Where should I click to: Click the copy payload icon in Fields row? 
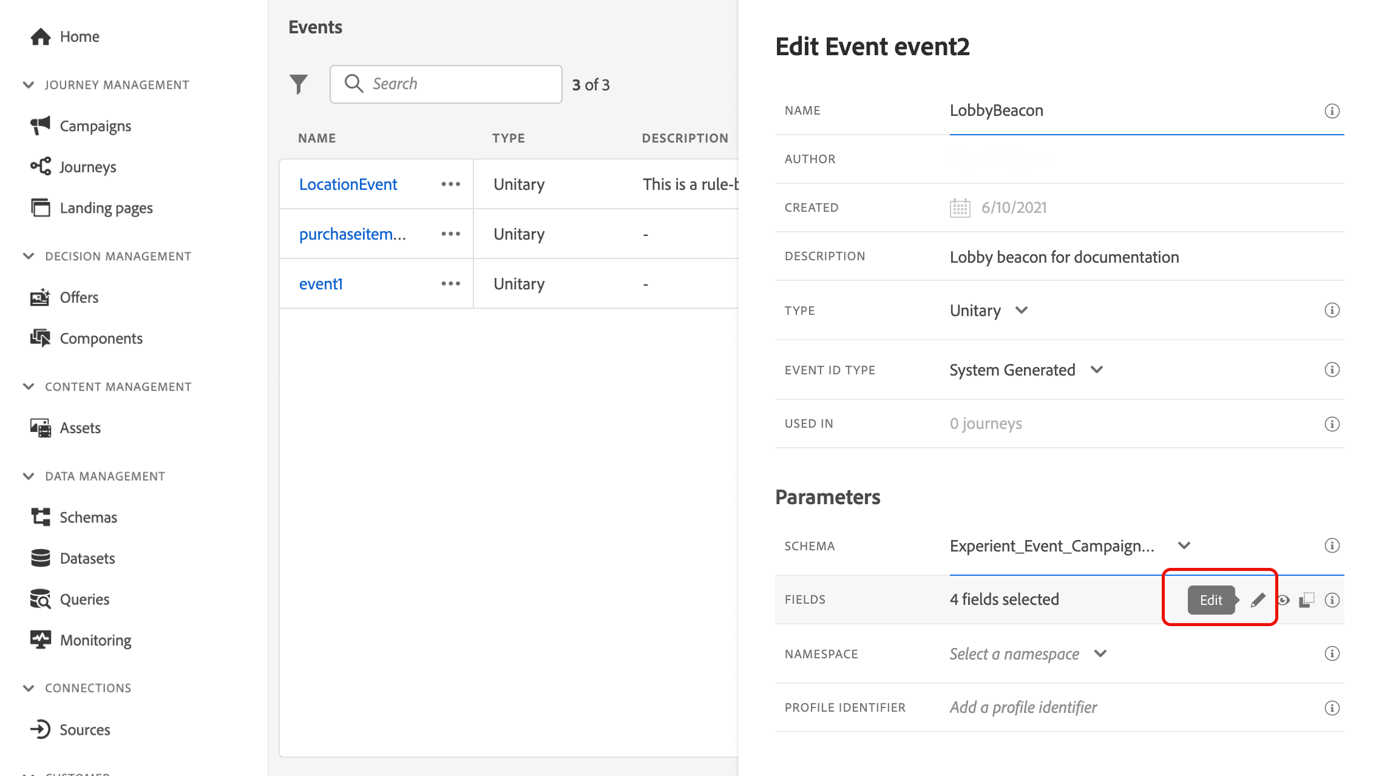click(1306, 600)
